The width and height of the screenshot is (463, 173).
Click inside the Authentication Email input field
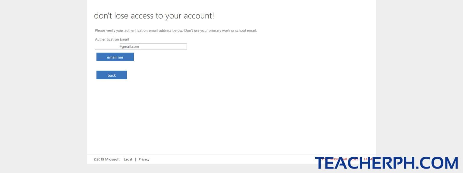[x=151, y=46]
